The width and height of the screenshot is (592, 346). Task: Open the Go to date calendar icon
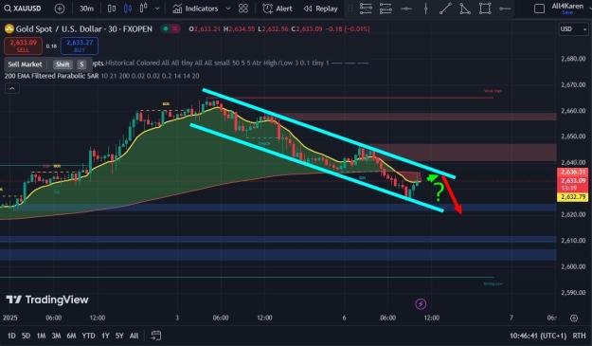[156, 336]
